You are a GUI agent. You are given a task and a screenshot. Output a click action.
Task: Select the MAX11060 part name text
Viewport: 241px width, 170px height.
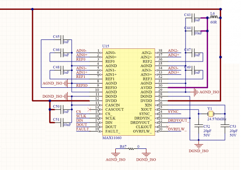(112, 138)
